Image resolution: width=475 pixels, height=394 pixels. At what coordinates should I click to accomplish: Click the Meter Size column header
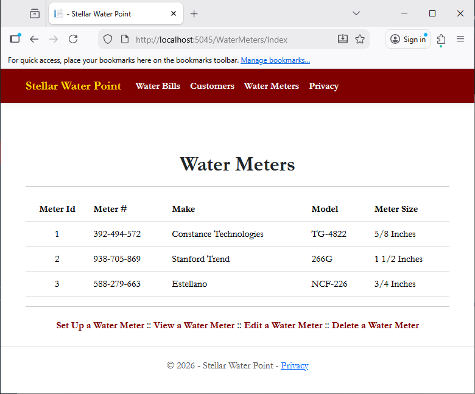tap(396, 209)
